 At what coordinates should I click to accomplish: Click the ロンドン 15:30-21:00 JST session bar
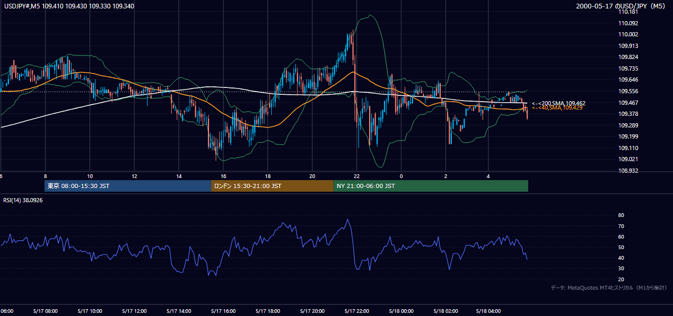coord(272,186)
